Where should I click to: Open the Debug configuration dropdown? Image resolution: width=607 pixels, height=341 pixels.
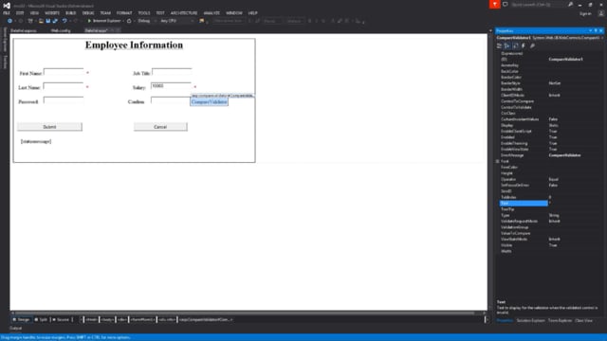(146, 21)
